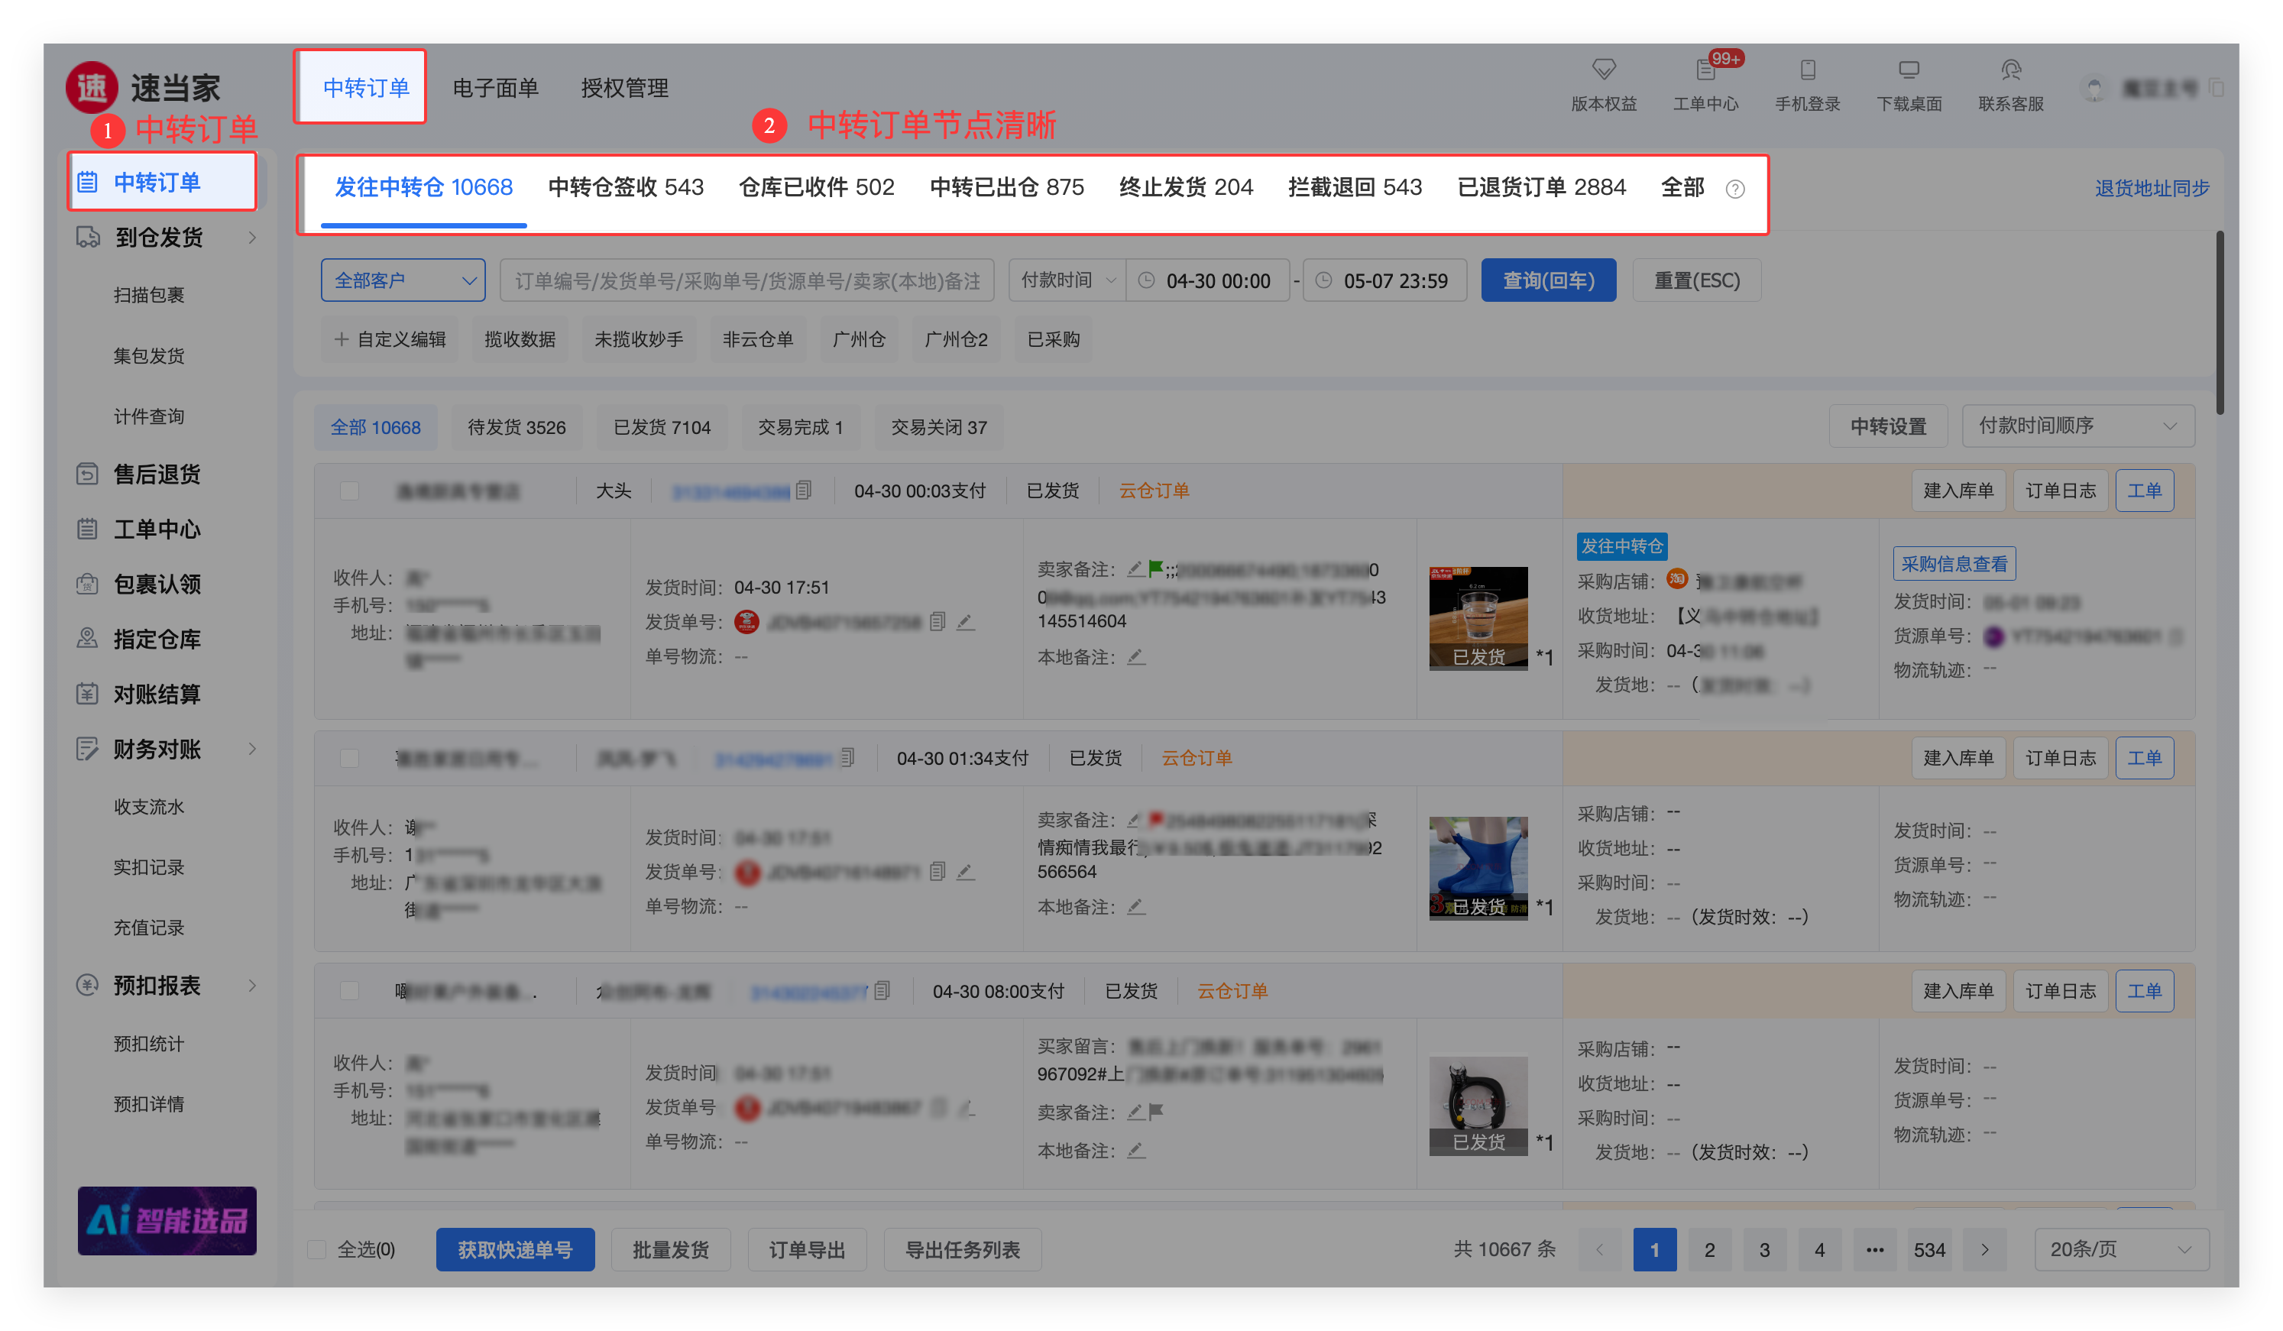Viewport: 2283px width, 1331px height.
Task: Open the 全部客户 dropdown
Action: point(403,280)
